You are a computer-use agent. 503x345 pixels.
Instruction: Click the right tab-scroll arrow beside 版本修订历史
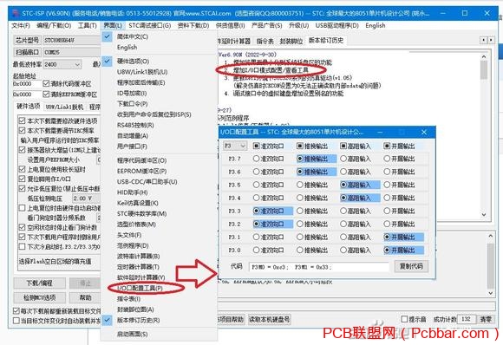(491, 40)
